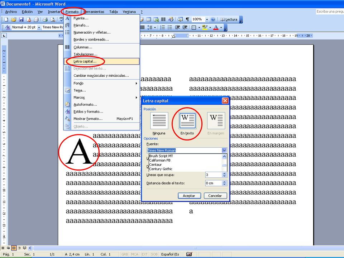This screenshot has width=344, height=258.
Task: Click the Columns icon in the Standard toolbar
Action: 163,19
